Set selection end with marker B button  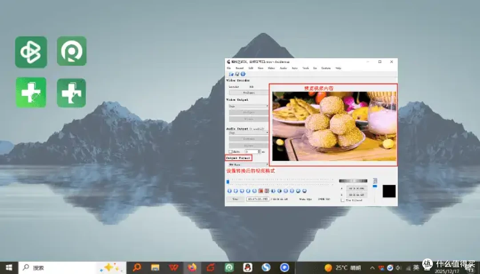(x=267, y=191)
